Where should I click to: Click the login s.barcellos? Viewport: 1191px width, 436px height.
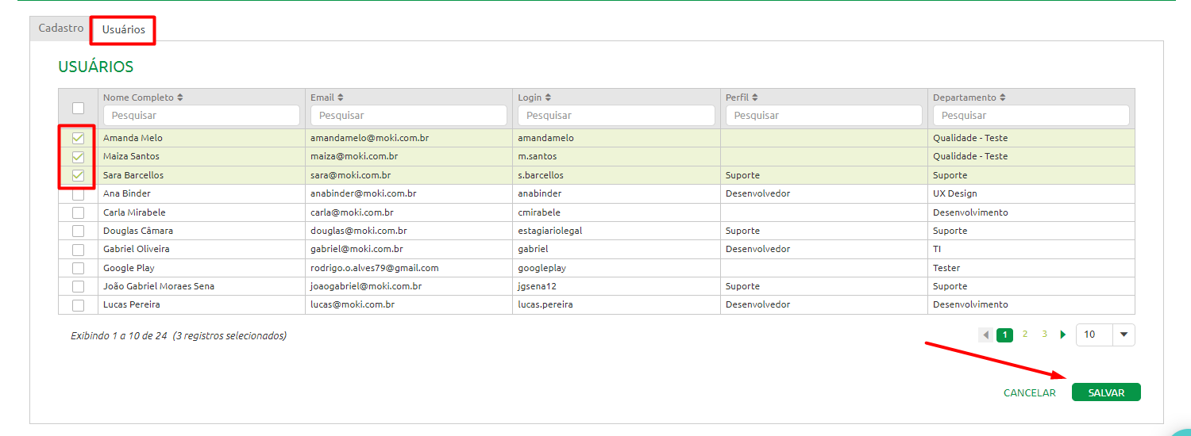pyautogui.click(x=541, y=175)
